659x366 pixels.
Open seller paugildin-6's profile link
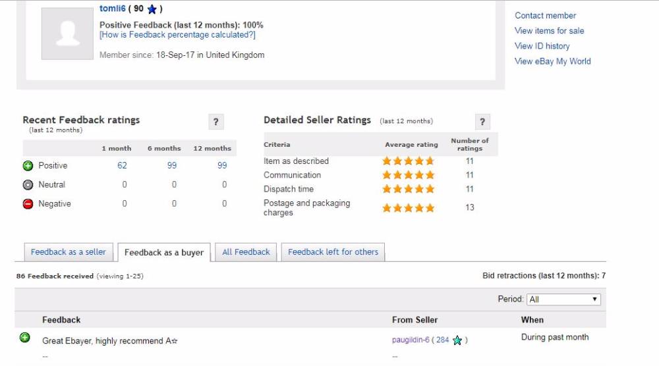point(411,340)
